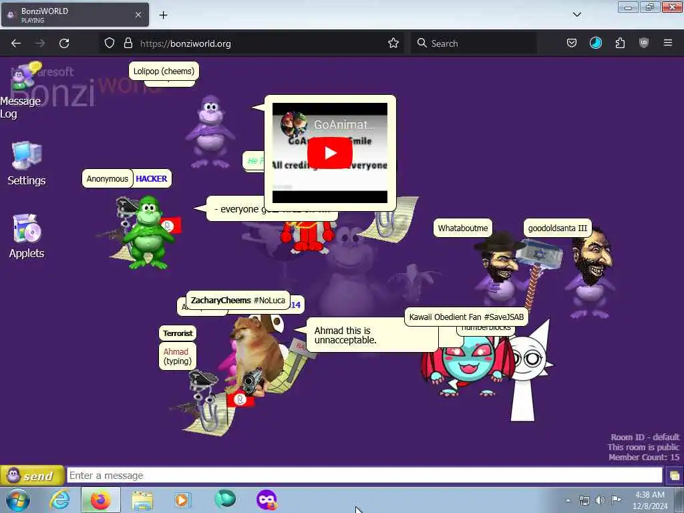Click the Anonymous name tag
This screenshot has height=513, width=684.
pyautogui.click(x=108, y=179)
